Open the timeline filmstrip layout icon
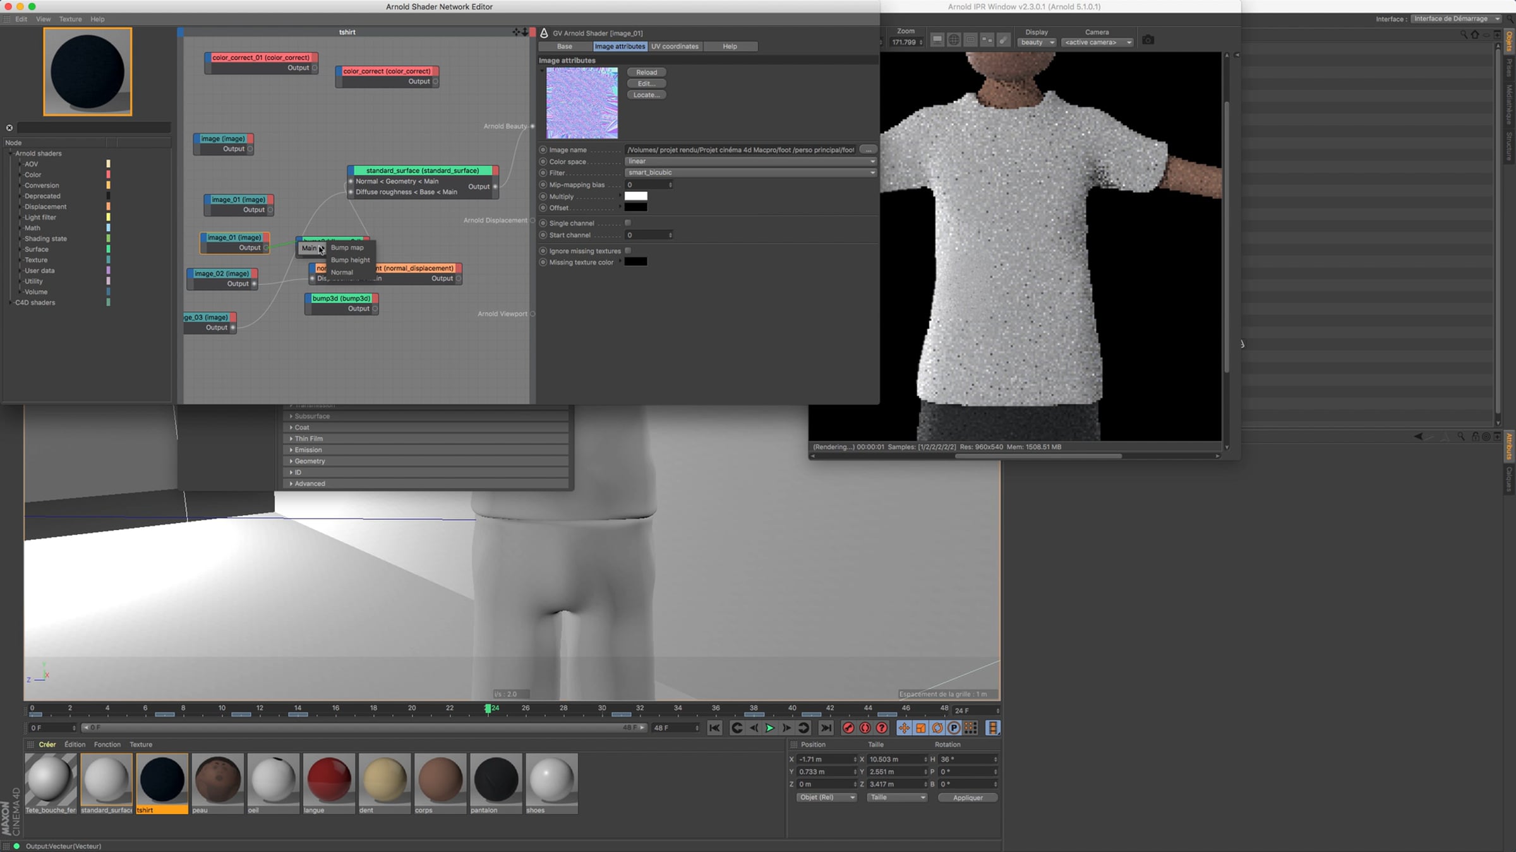This screenshot has width=1516, height=852. point(993,728)
